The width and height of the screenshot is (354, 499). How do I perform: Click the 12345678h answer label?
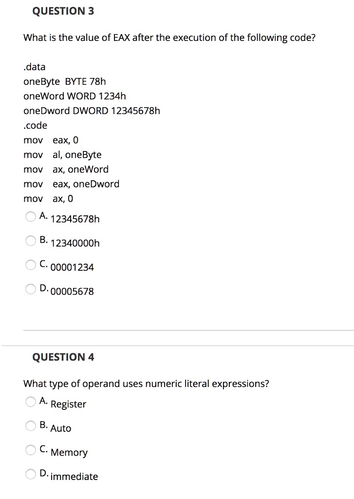[x=75, y=219]
